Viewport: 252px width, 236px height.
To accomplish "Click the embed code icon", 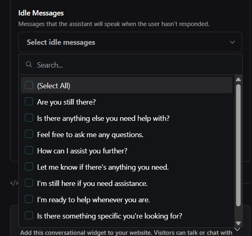I will 14,183.
